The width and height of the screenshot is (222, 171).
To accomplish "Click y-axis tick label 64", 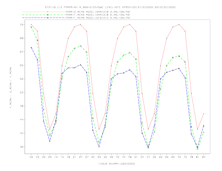I will [22, 52].
